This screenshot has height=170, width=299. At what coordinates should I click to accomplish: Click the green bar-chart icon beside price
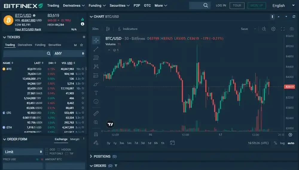click(83, 19)
